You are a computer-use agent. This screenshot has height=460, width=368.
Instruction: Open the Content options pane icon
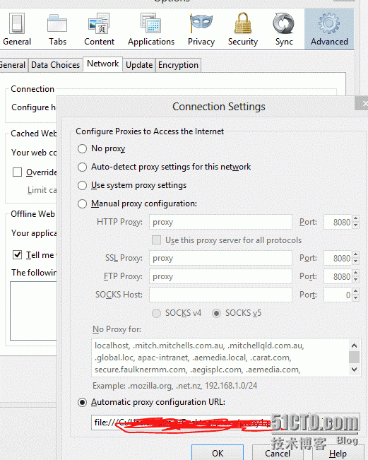click(99, 29)
